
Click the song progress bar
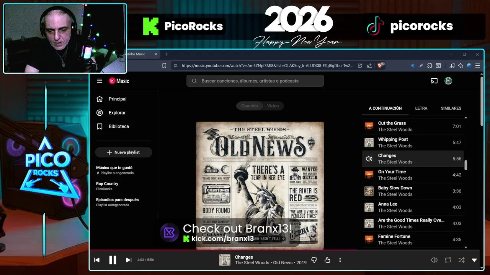pyautogui.click(x=285, y=250)
